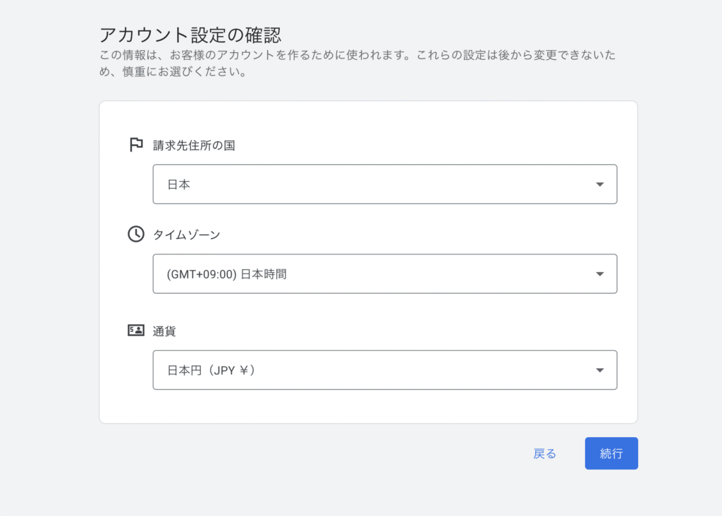Click the description paragraph below the heading
This screenshot has height=516, width=722.
click(x=353, y=63)
